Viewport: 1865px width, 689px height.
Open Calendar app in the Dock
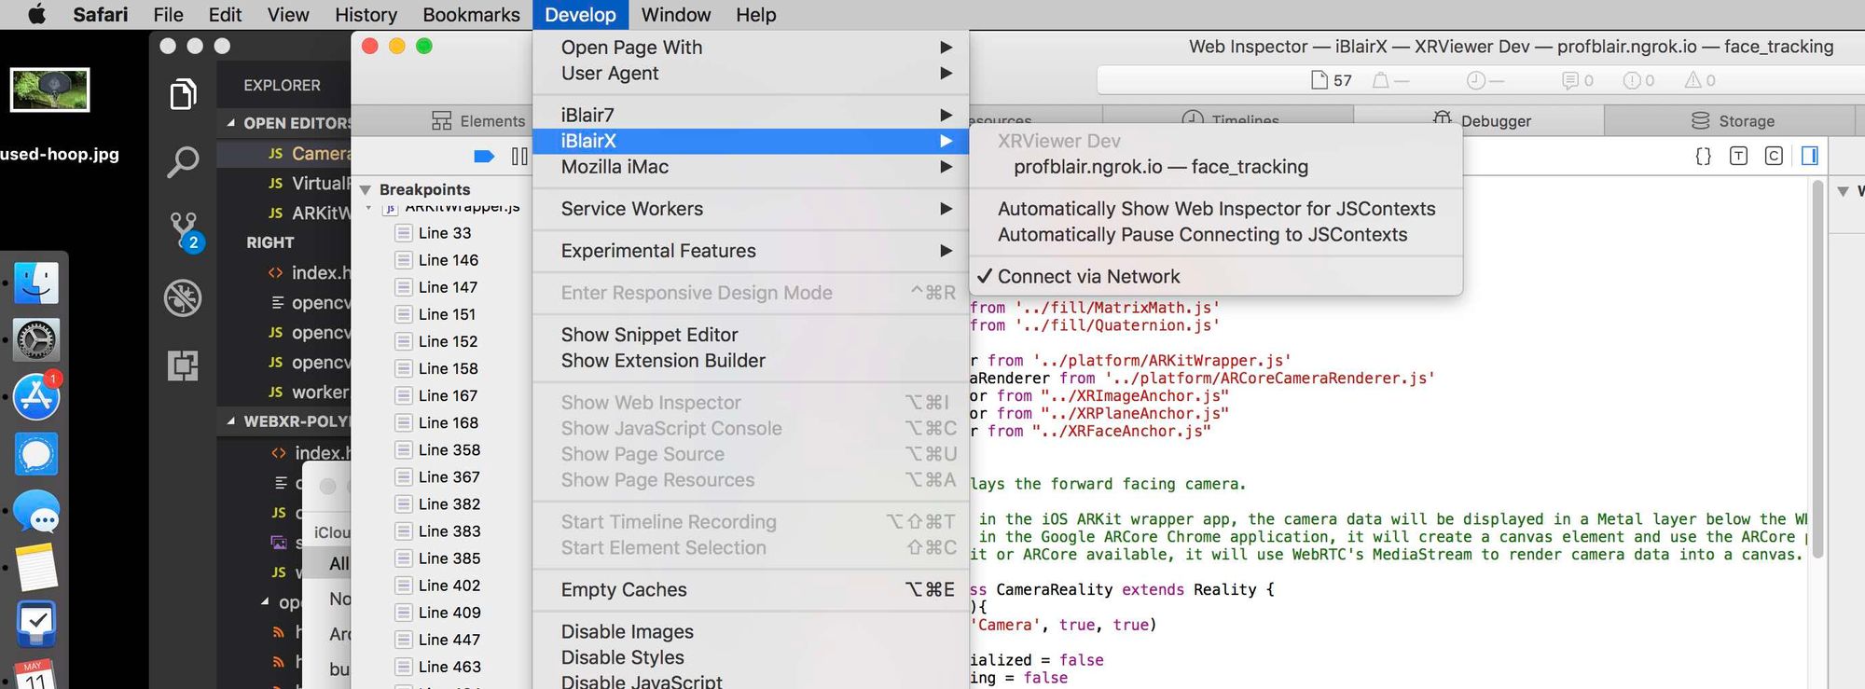[35, 674]
